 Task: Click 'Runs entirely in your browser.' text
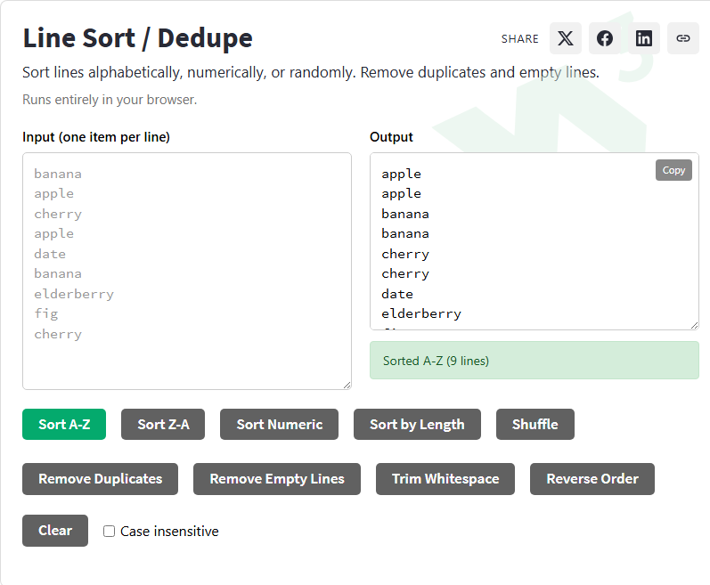pos(110,100)
